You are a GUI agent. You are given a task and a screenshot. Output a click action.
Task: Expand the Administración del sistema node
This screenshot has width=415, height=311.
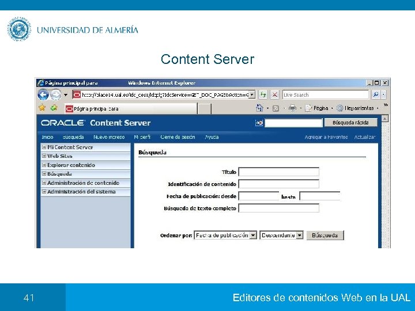point(44,191)
